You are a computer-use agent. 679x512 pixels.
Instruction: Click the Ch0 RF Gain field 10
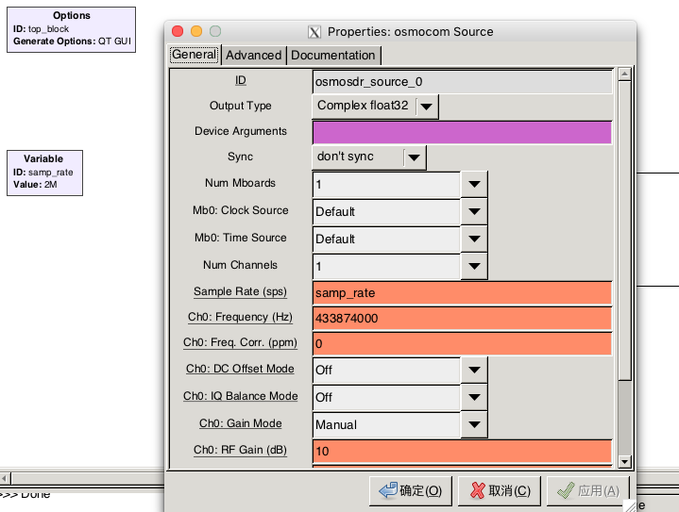[x=462, y=452]
